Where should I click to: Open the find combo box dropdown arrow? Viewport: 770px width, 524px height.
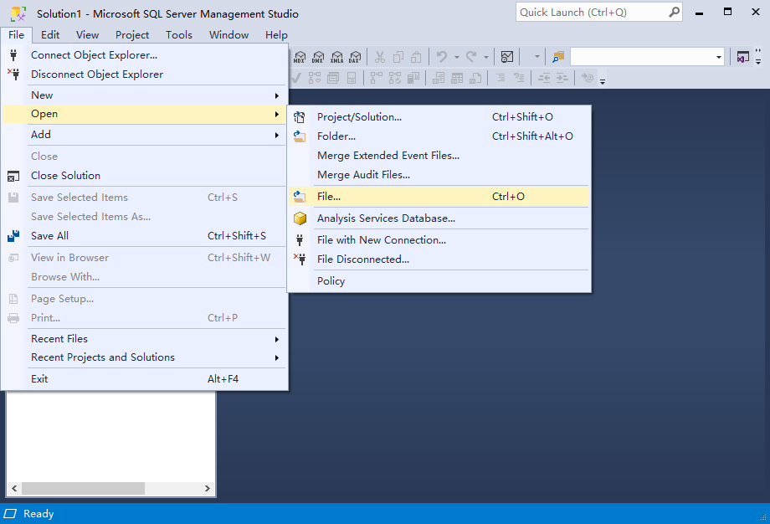pyautogui.click(x=719, y=57)
